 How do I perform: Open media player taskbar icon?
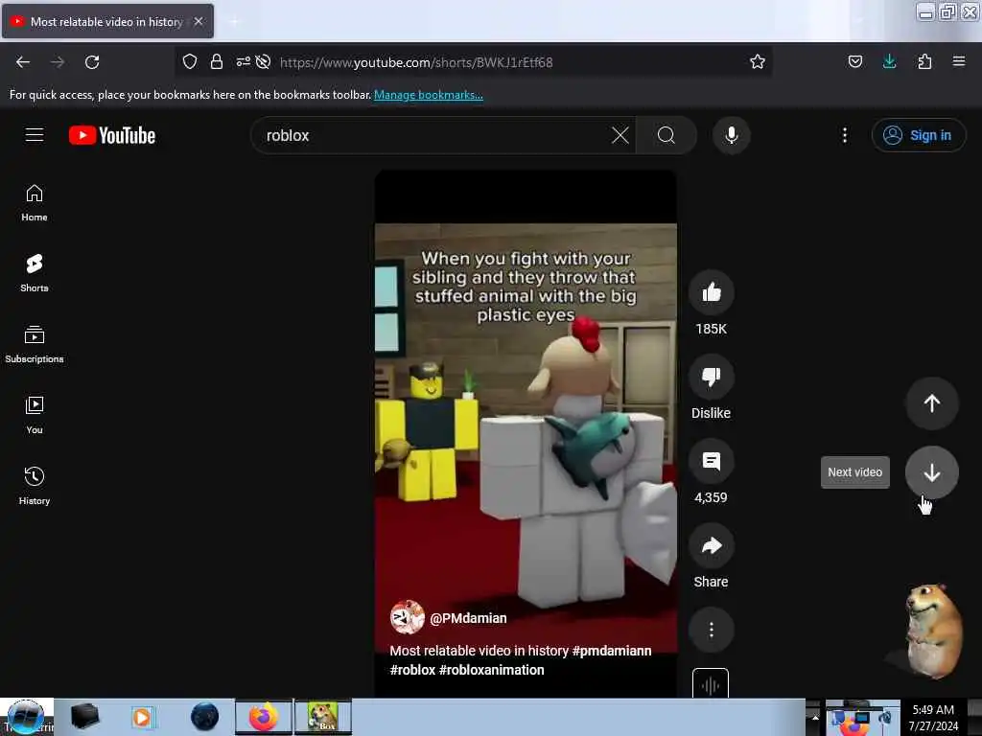click(x=142, y=717)
